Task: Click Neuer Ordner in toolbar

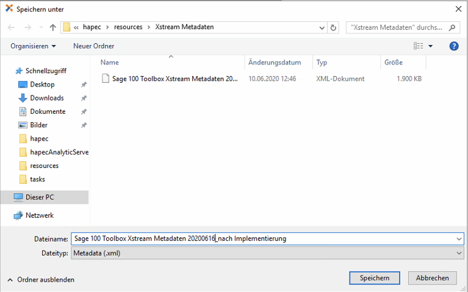Action: 94,46
